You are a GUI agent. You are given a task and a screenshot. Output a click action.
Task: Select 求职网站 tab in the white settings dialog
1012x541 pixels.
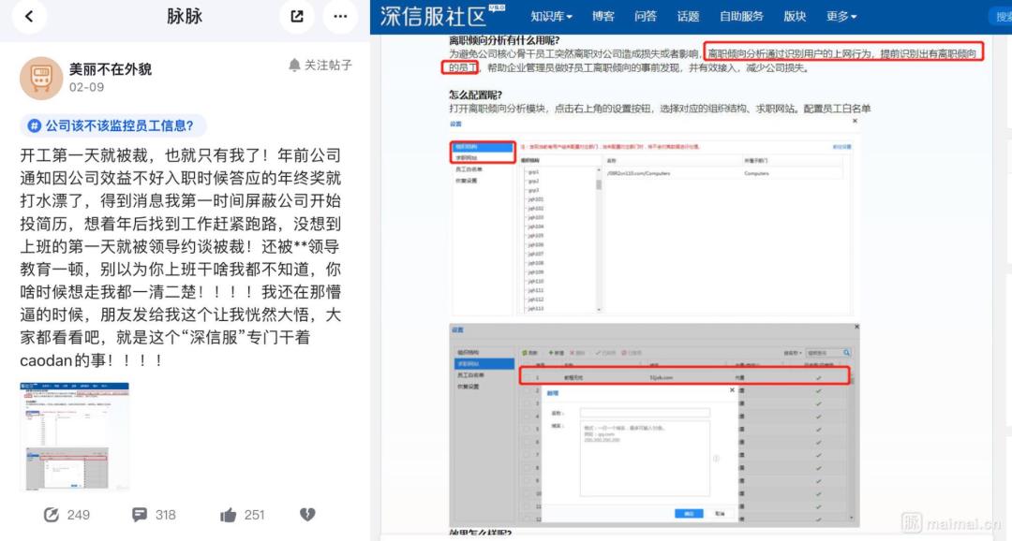pyautogui.click(x=484, y=157)
